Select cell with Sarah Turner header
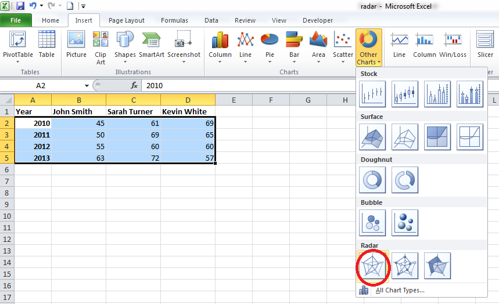 (x=134, y=111)
